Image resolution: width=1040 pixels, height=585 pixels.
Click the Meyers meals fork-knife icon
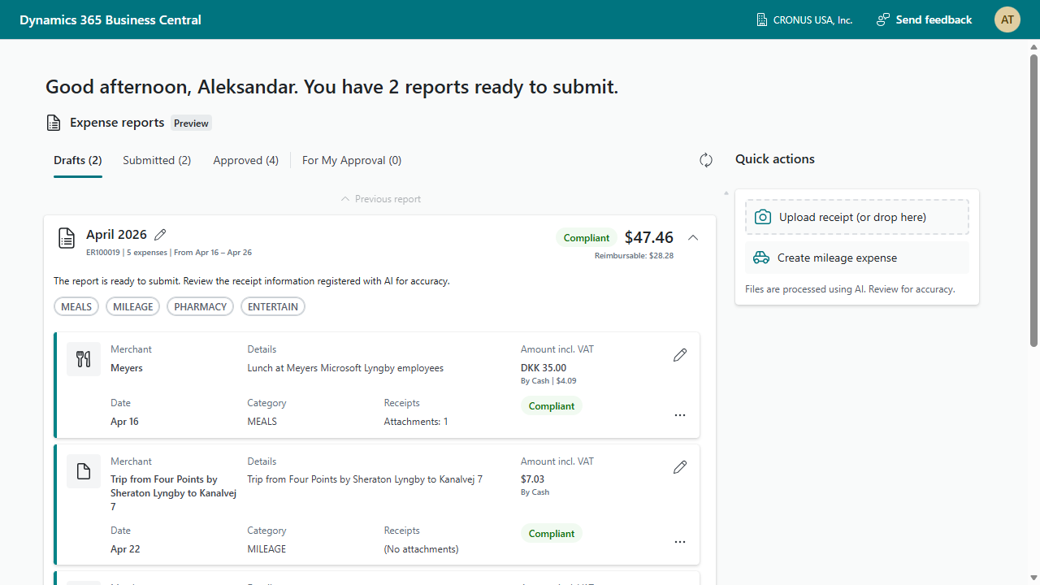click(x=84, y=359)
